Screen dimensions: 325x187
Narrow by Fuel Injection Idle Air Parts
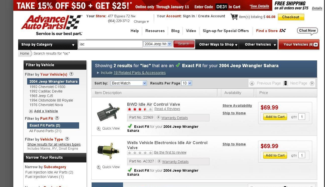49,172
